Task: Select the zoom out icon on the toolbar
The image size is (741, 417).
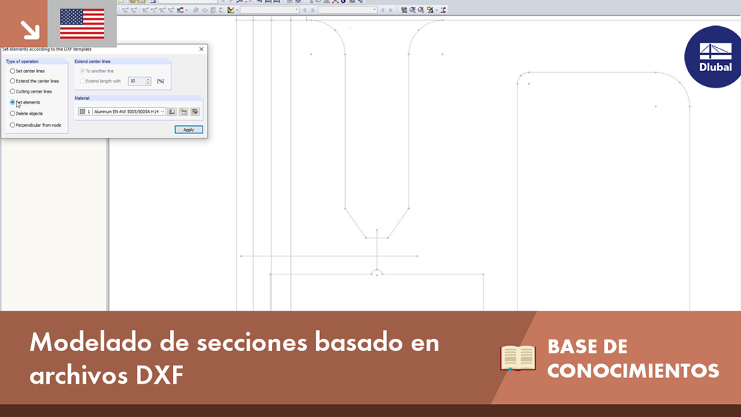Action: [420, 9]
